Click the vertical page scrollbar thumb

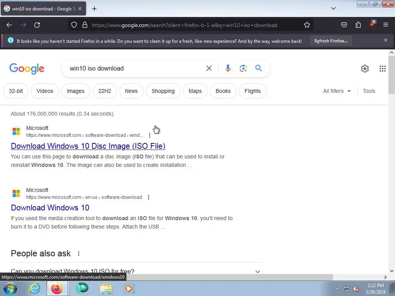coord(392,75)
